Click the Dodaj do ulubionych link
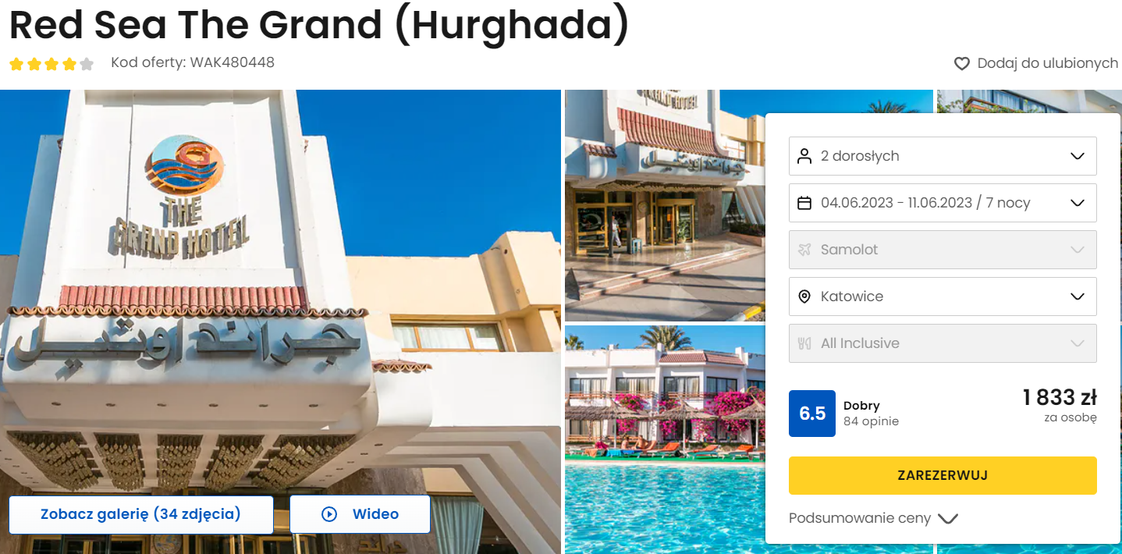Image resolution: width=1122 pixels, height=554 pixels. pyautogui.click(x=1047, y=63)
